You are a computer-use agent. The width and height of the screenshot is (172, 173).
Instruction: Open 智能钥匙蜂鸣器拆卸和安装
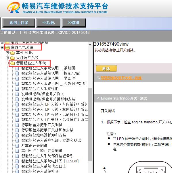click(x=44, y=135)
